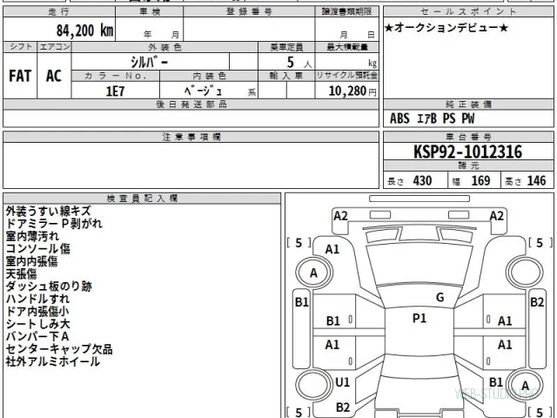Select note バンパー下A

(x=37, y=336)
